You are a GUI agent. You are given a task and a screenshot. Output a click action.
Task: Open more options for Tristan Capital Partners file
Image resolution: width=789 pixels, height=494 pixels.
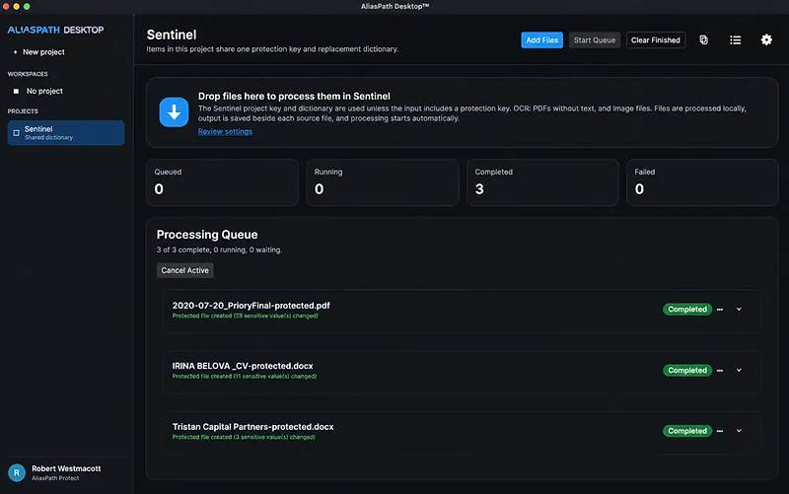pos(720,431)
